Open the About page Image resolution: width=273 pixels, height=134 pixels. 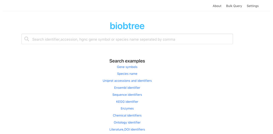[x=217, y=6]
